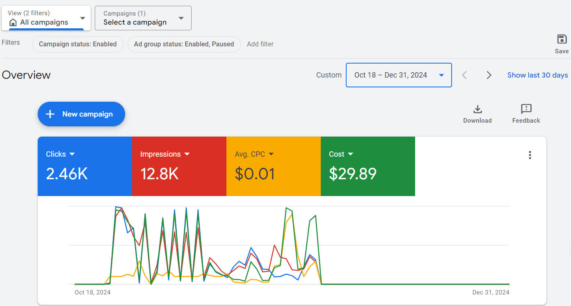Click the plus icon on New campaign
This screenshot has width=571, height=306.
50,114
